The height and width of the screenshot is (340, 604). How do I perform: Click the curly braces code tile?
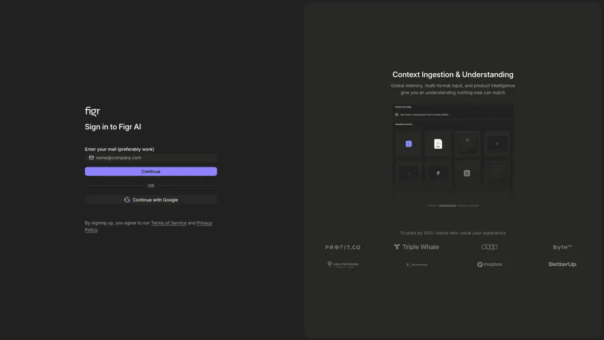point(467,144)
